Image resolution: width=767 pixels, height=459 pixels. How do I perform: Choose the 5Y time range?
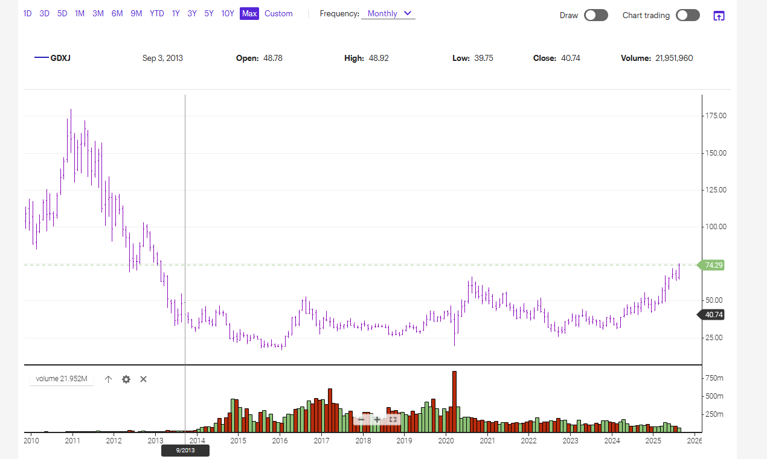[x=208, y=13]
